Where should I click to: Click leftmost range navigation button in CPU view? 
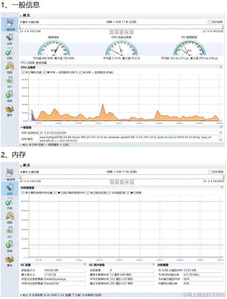pos(112,32)
